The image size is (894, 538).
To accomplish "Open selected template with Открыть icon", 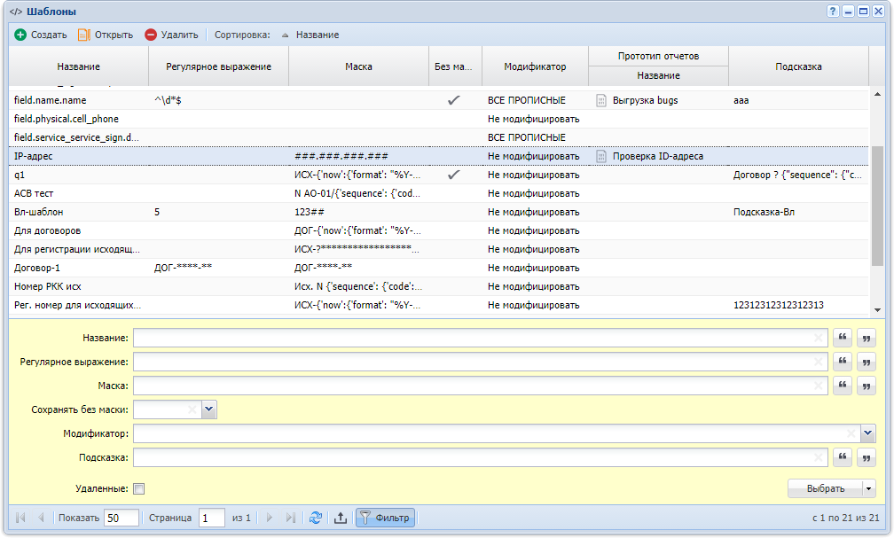I will pos(84,35).
